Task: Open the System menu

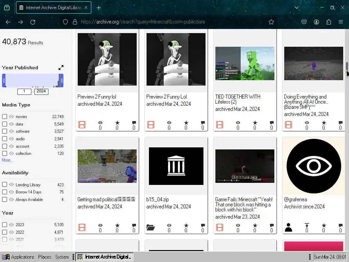Action: coord(62,257)
